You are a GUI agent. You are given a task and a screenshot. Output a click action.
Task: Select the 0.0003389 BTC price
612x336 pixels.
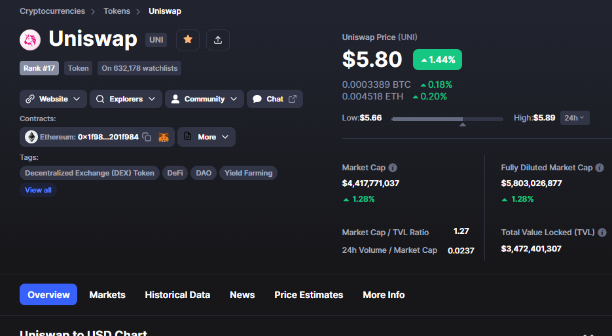376,84
